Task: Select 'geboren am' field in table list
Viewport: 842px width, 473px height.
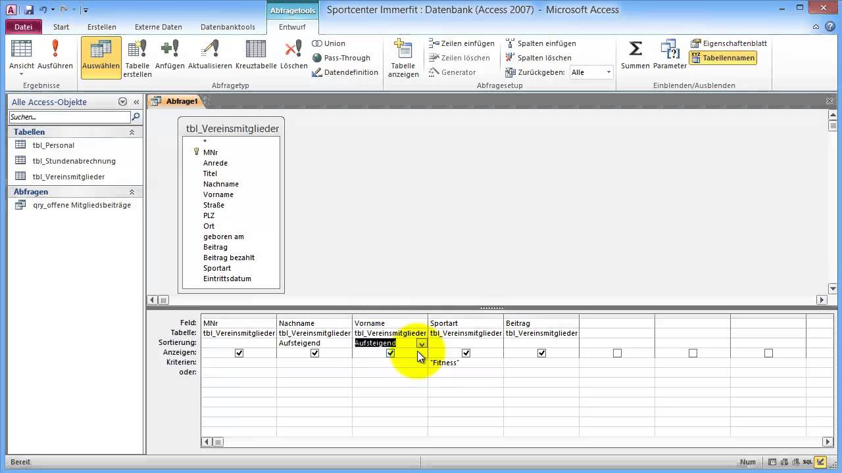Action: [x=224, y=236]
